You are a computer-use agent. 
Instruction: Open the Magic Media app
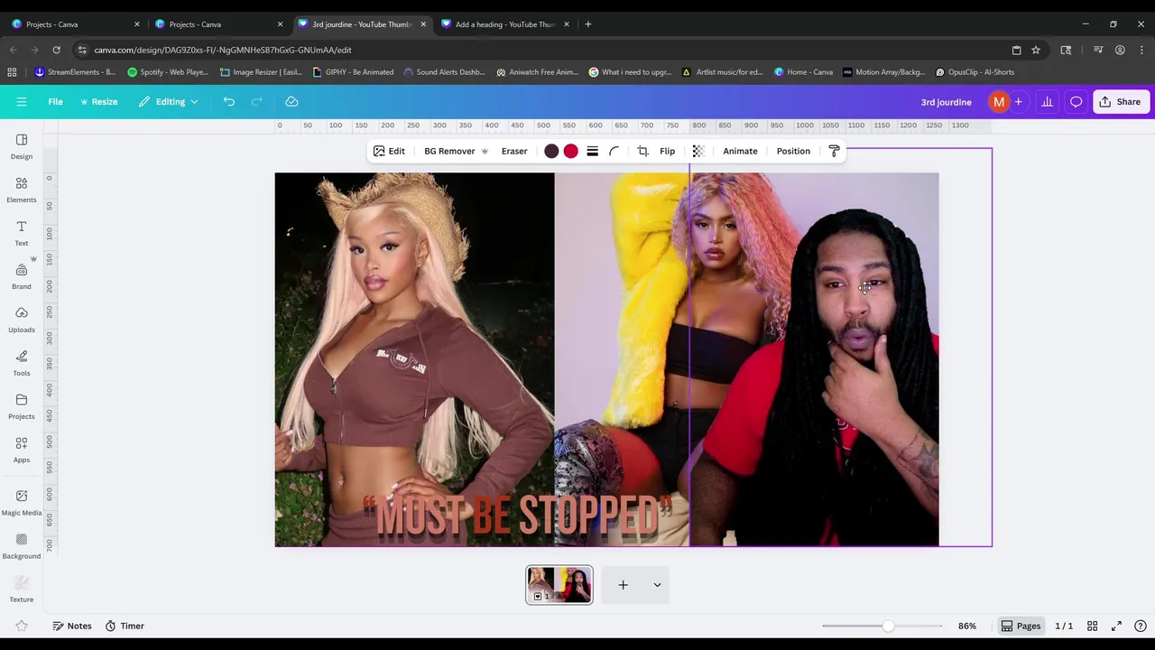point(22,502)
